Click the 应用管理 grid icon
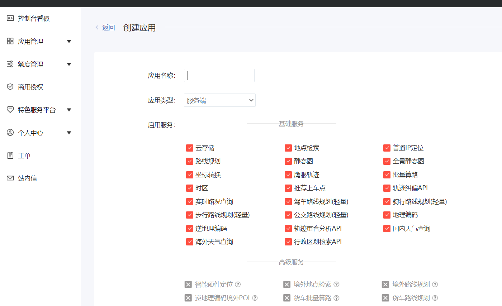 click(10, 41)
